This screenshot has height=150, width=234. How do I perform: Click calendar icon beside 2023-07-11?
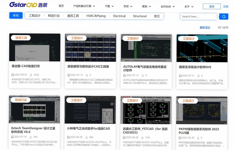point(180,76)
